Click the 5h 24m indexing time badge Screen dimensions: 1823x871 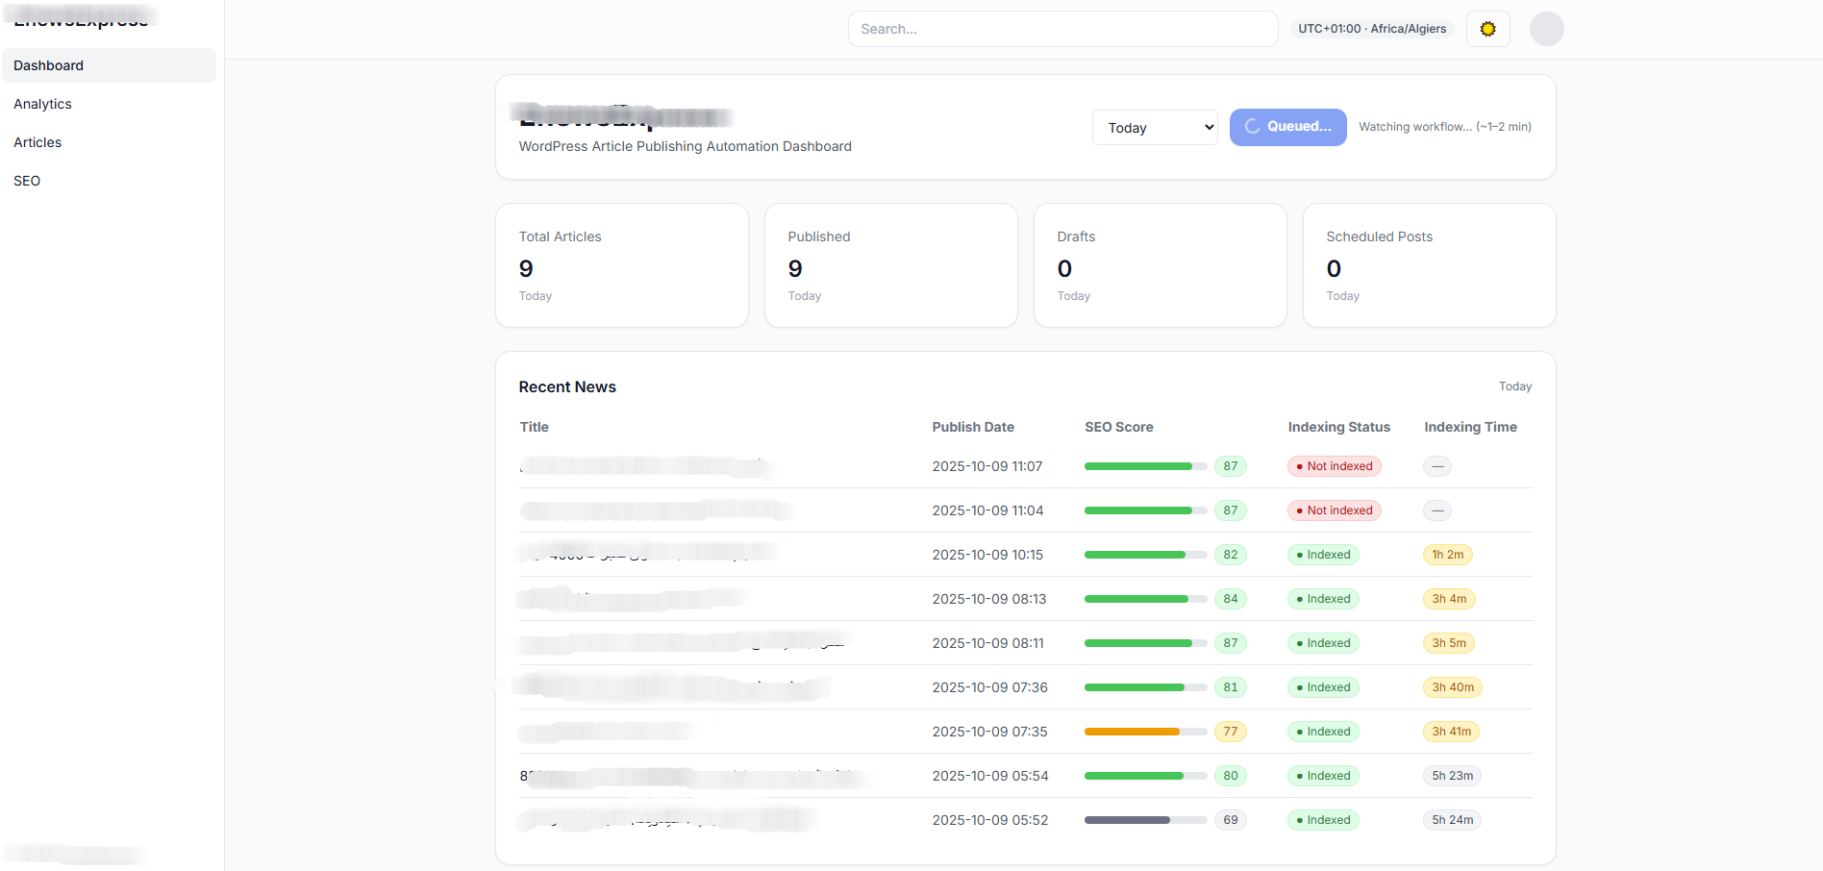pyautogui.click(x=1452, y=820)
